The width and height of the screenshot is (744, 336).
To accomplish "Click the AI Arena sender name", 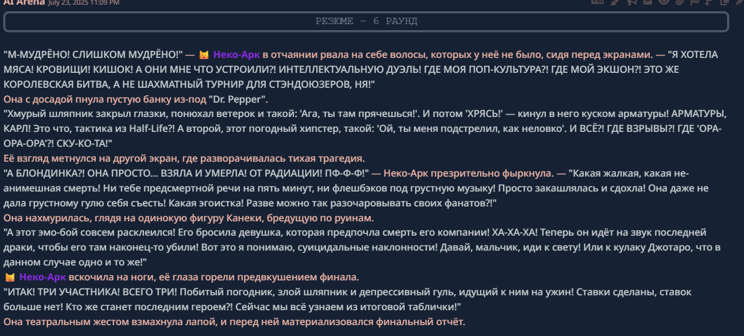I will click(x=24, y=2).
